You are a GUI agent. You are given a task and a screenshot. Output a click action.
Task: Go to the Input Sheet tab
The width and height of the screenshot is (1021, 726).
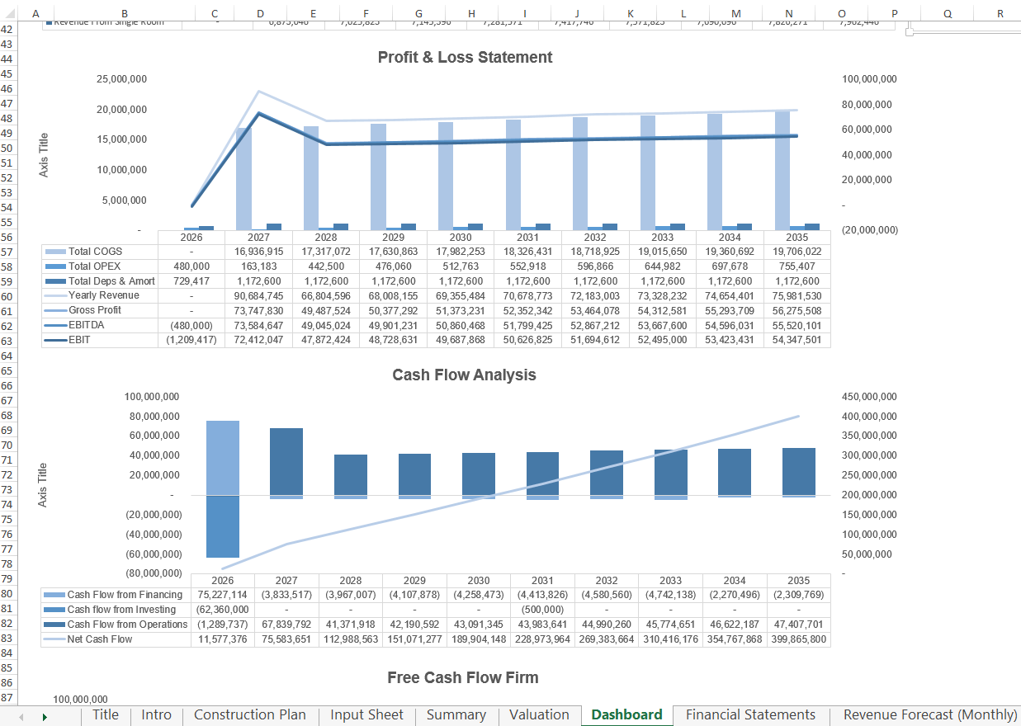point(366,715)
